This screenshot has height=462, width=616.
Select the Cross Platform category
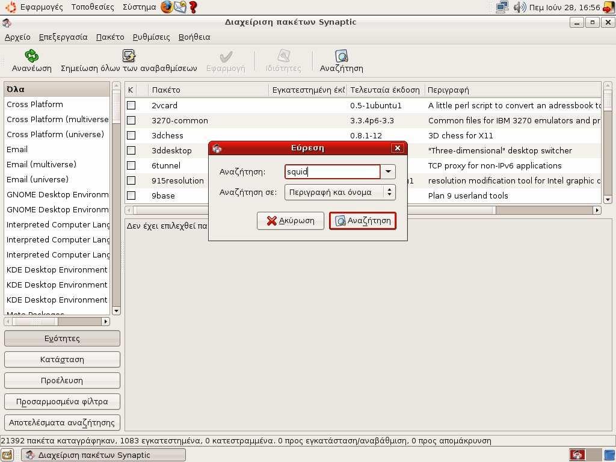(x=57, y=105)
